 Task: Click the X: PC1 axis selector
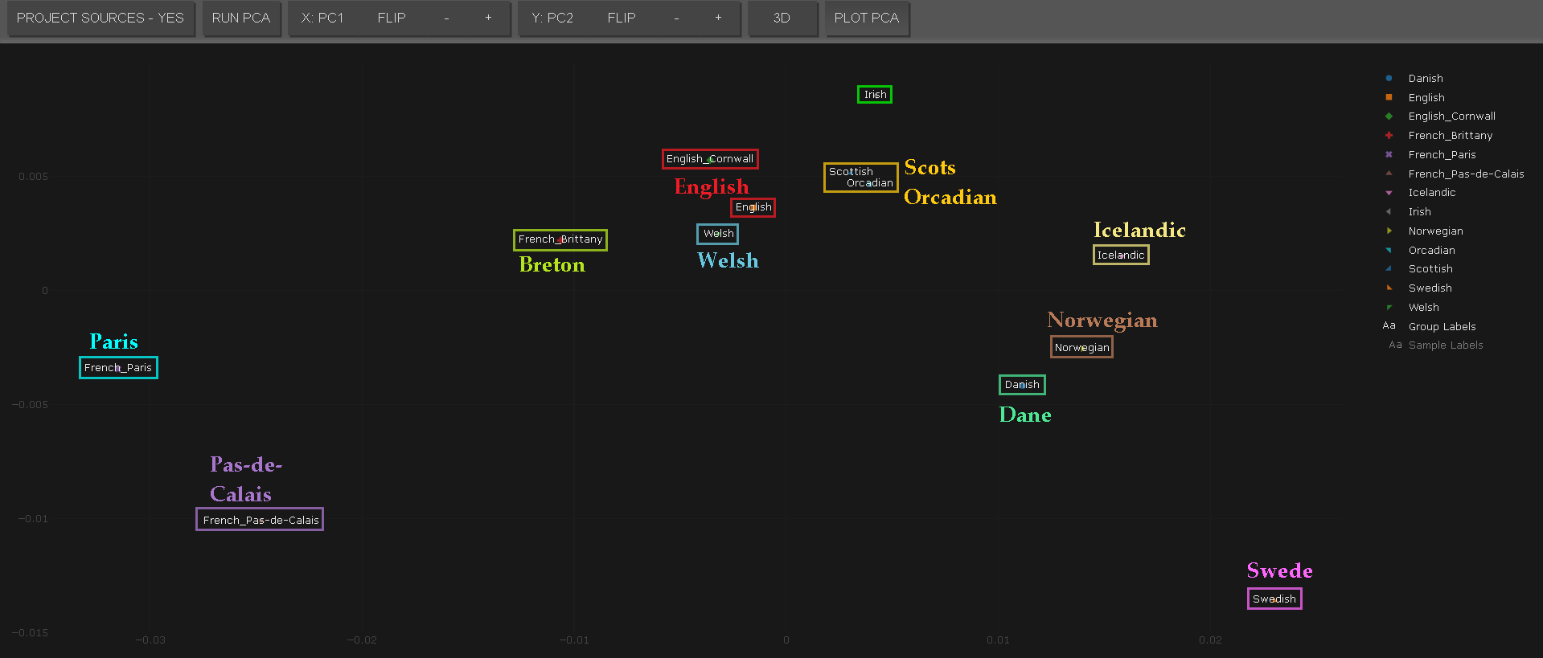point(322,18)
